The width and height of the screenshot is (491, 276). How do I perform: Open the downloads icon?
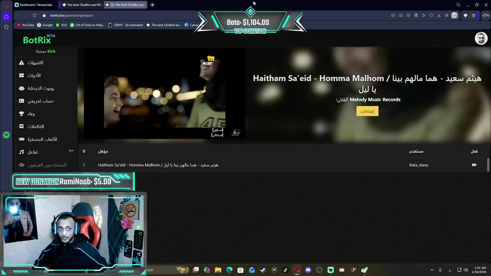coord(439,15)
